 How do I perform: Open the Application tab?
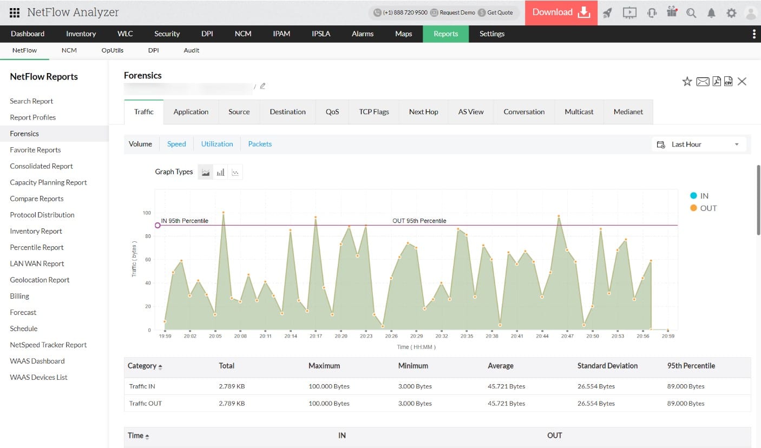[x=191, y=112]
